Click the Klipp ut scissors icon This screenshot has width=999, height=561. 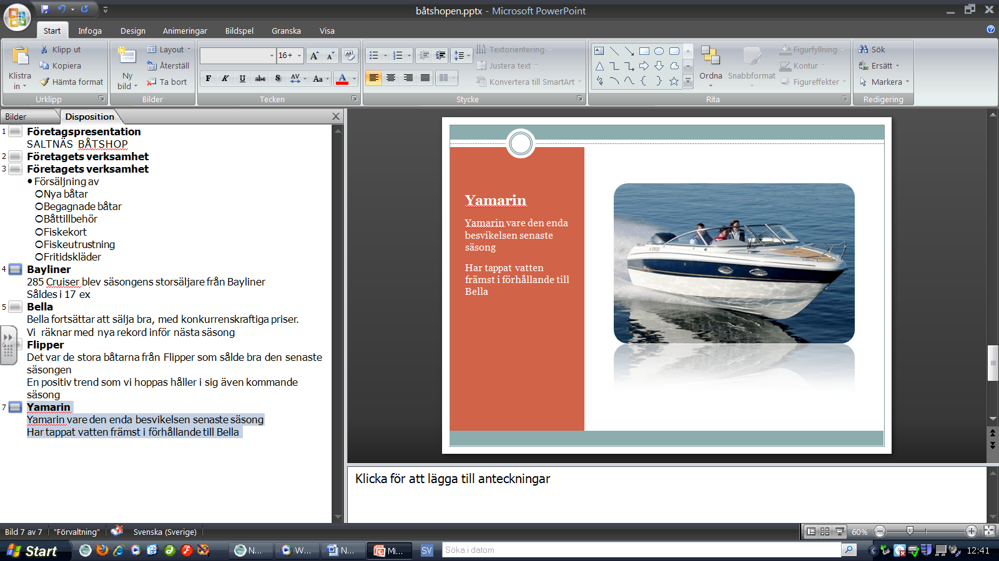coord(44,49)
